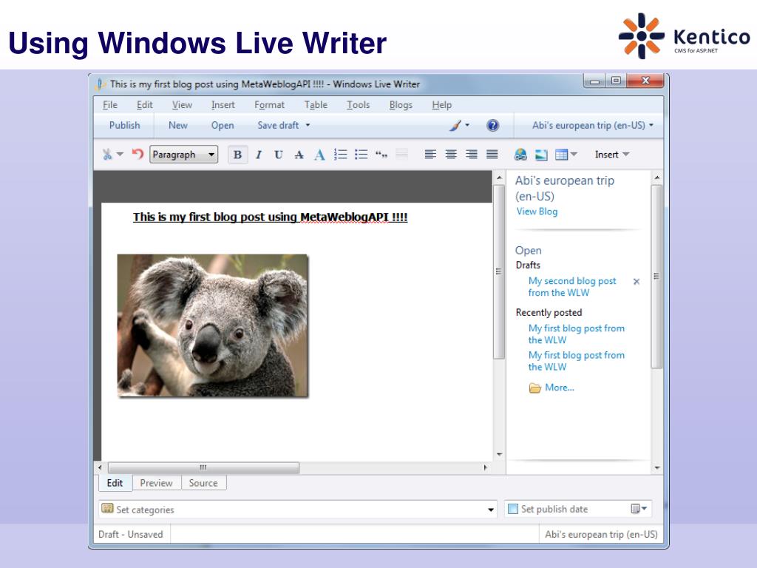Open the Blogs menu
The height and width of the screenshot is (568, 757).
click(x=401, y=105)
